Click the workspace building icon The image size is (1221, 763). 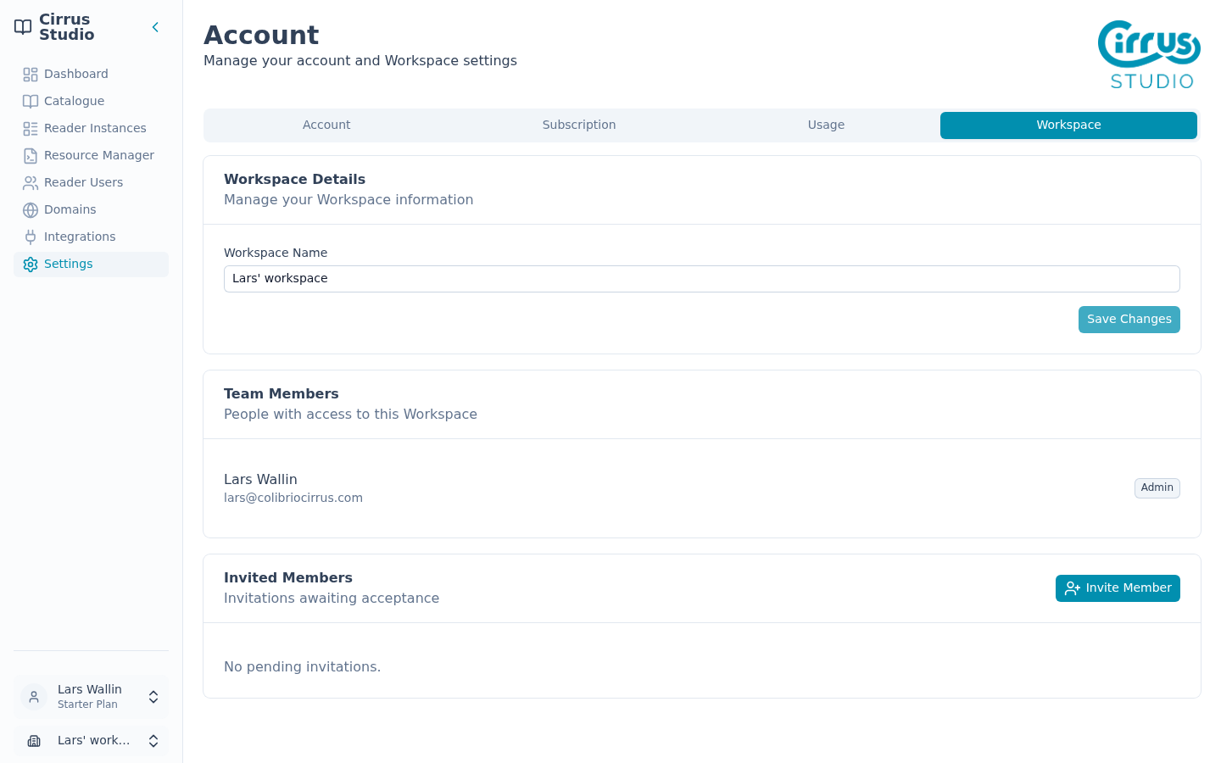click(34, 741)
